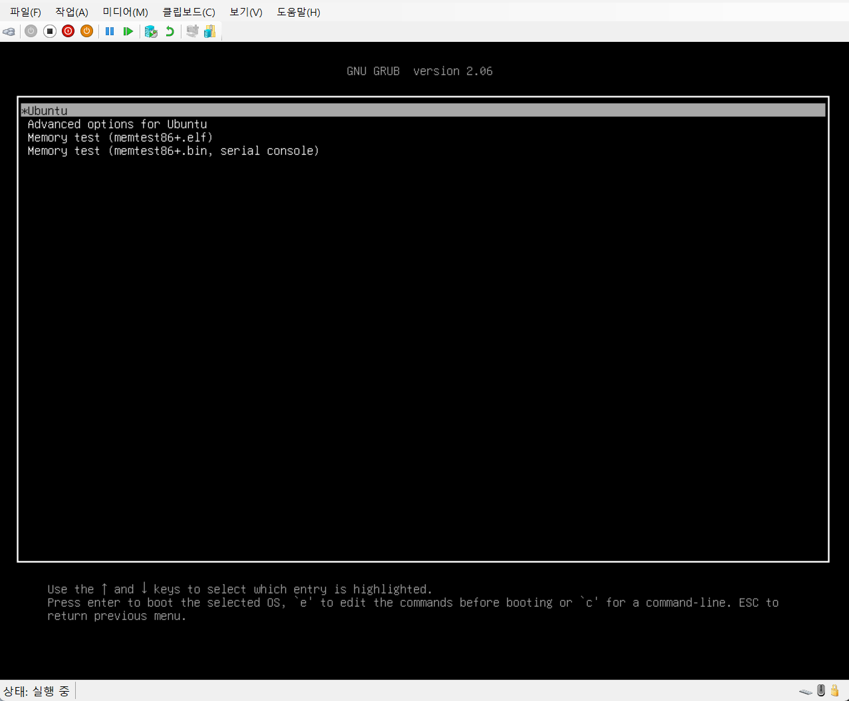The image size is (849, 701).
Task: Click the mouse icon in status bar
Action: (821, 690)
